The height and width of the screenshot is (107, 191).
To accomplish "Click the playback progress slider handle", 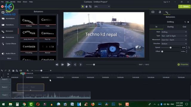I will click(94, 65).
